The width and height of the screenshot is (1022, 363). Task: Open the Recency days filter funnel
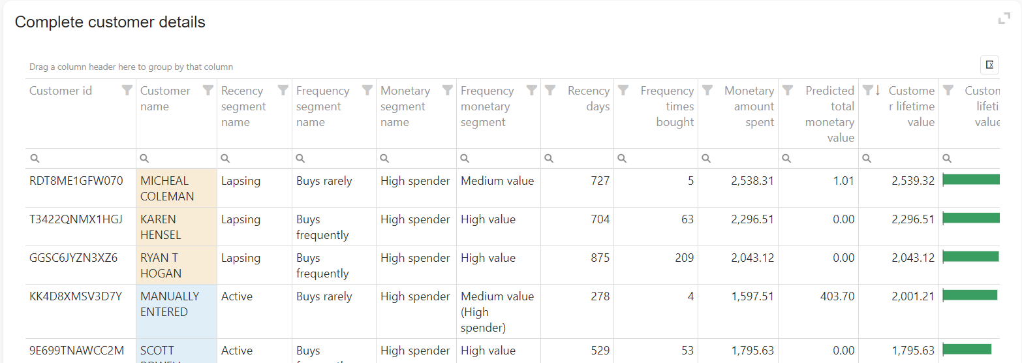click(x=550, y=90)
